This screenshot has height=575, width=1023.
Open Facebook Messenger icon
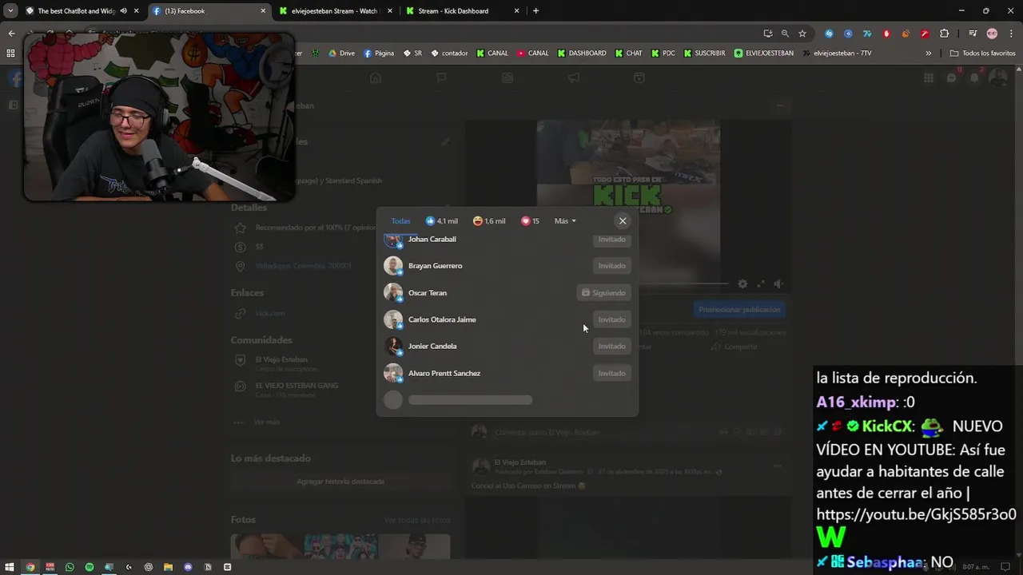(951, 77)
